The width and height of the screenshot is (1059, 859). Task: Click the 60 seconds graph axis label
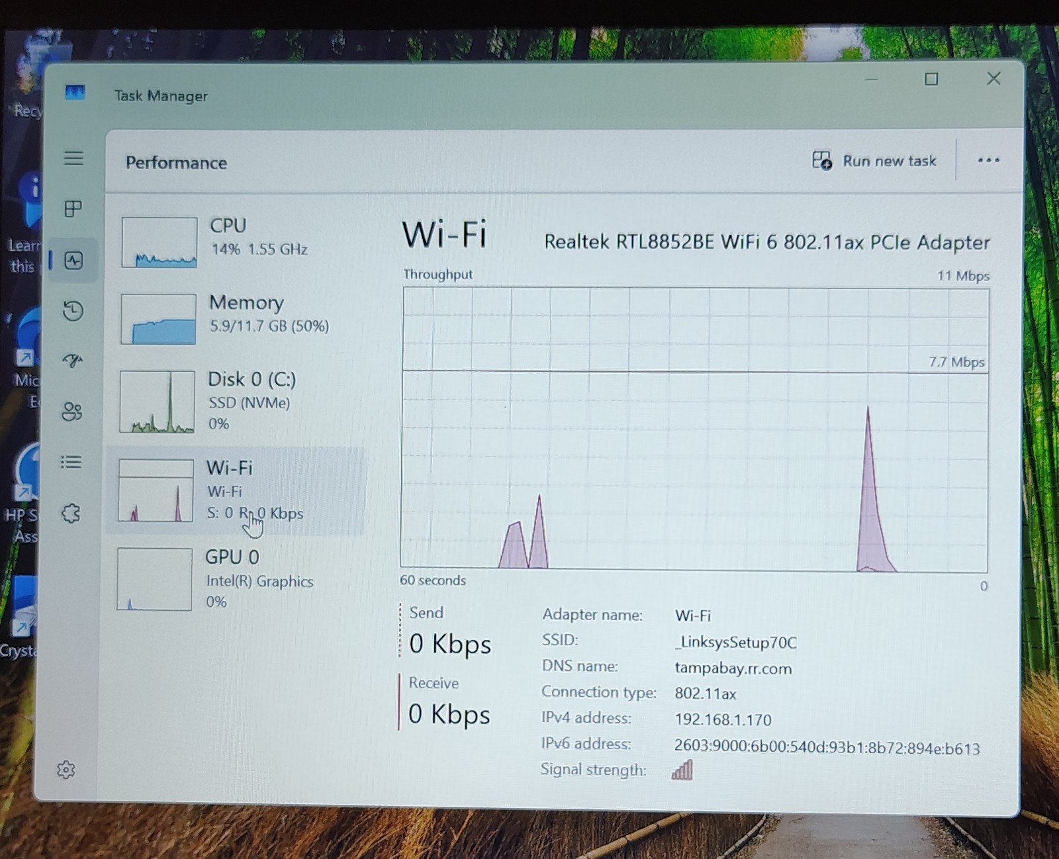[433, 580]
